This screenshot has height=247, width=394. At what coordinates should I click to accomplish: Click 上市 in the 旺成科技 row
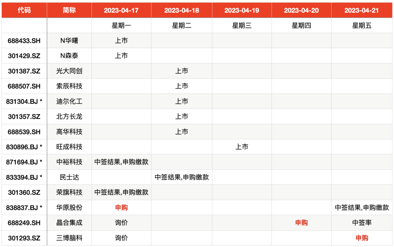[x=241, y=147]
